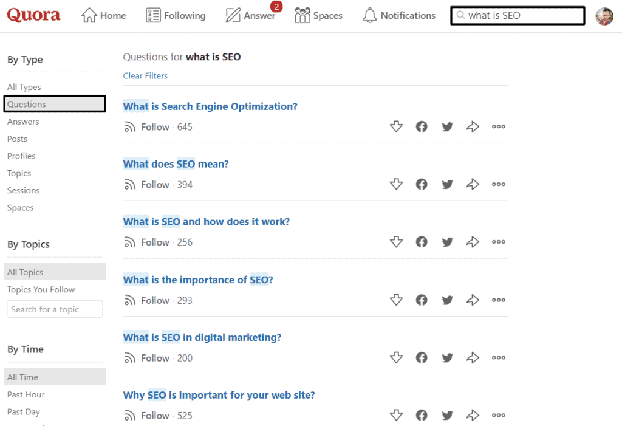Filter results by Posts
Screen dimensions: 622x426
tap(18, 139)
